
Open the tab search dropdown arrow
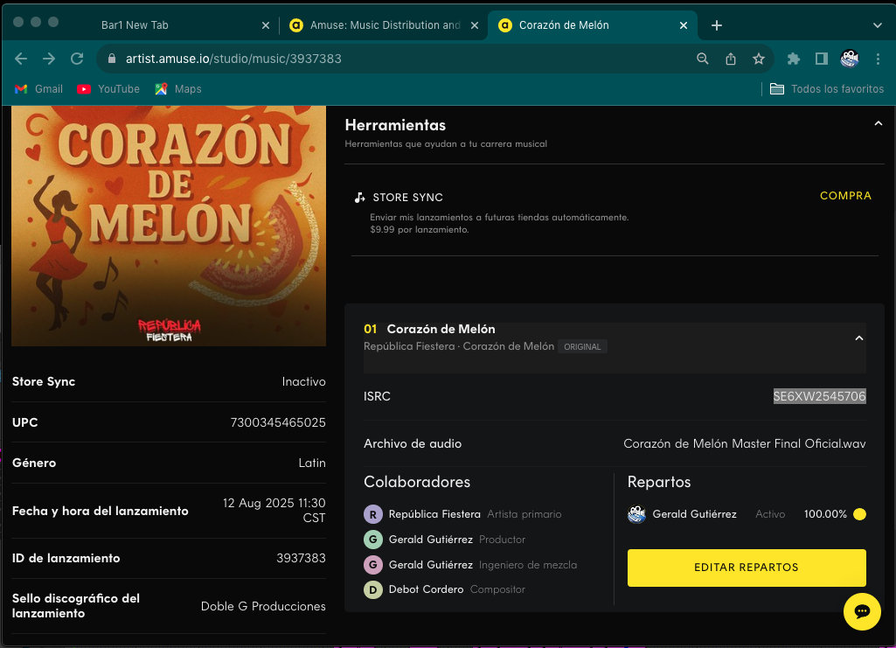(877, 25)
